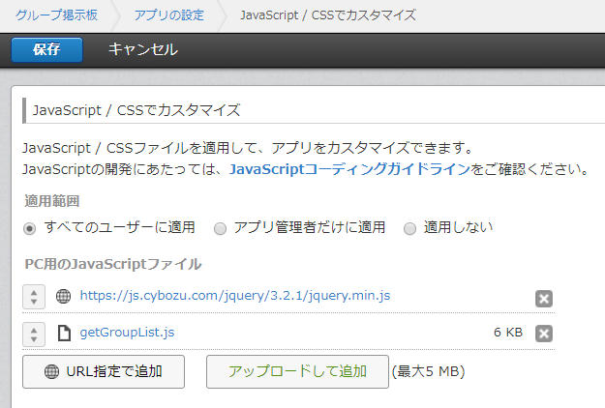Image resolution: width=605 pixels, height=408 pixels.
Task: Click globe icon beside jquery URL
Action: tap(63, 296)
